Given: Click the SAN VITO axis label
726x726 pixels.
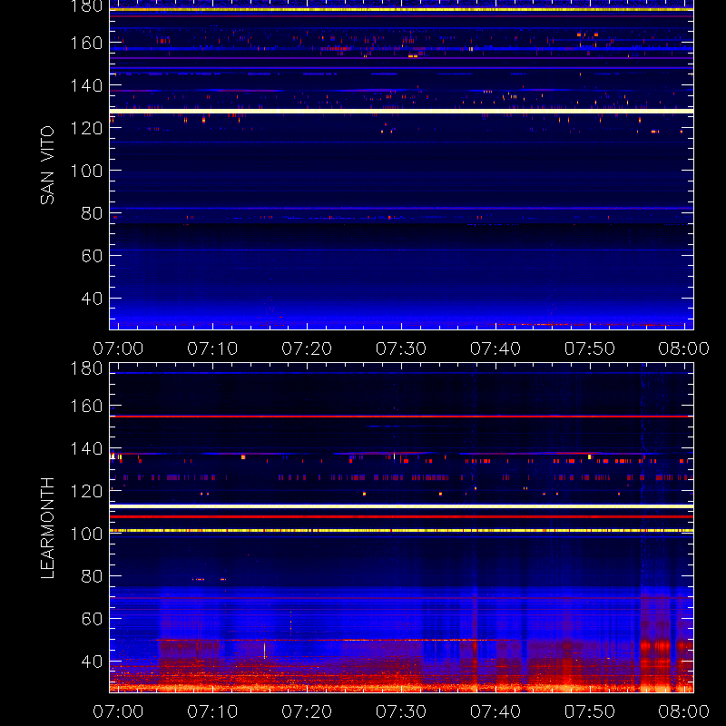Looking at the screenshot, I should coord(47,165).
